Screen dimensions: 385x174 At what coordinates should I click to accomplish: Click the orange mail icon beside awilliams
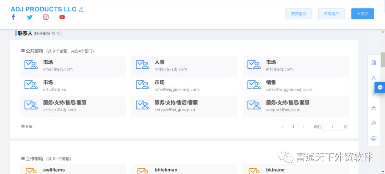31,171
